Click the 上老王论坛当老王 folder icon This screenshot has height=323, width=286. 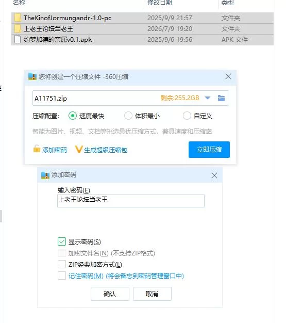pyautogui.click(x=18, y=28)
